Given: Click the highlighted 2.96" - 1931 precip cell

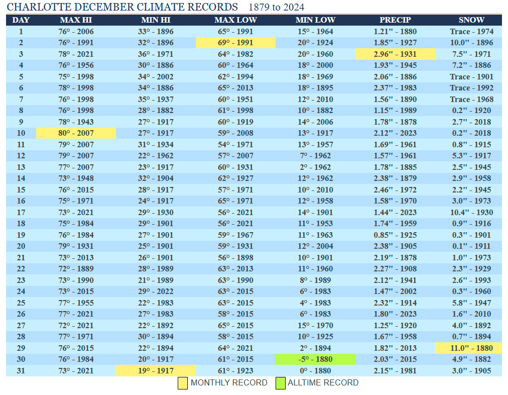Looking at the screenshot, I should pos(395,54).
